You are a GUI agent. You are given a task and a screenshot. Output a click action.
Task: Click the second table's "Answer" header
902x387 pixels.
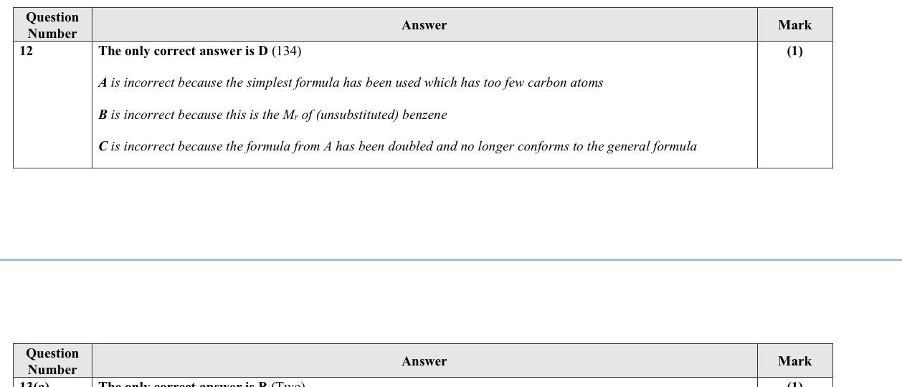(424, 361)
